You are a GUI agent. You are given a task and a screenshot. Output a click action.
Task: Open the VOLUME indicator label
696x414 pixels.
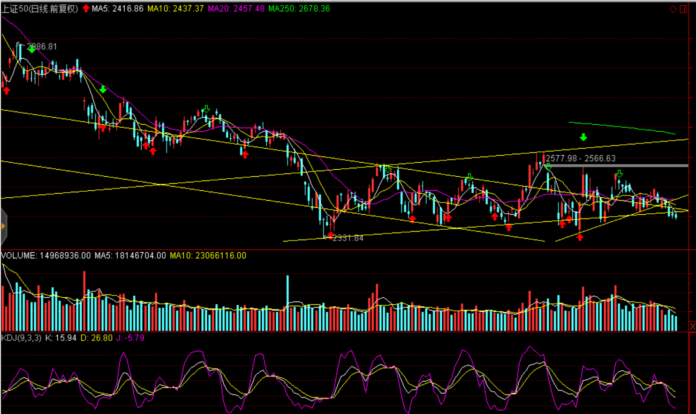(45, 256)
